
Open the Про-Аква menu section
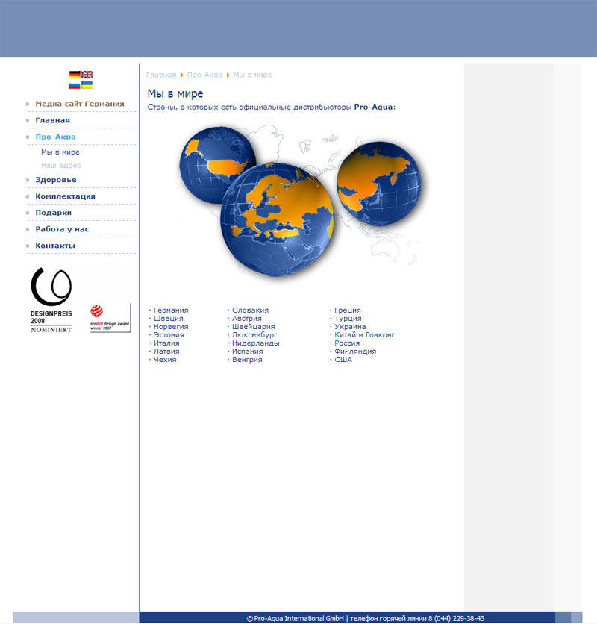[x=55, y=137]
